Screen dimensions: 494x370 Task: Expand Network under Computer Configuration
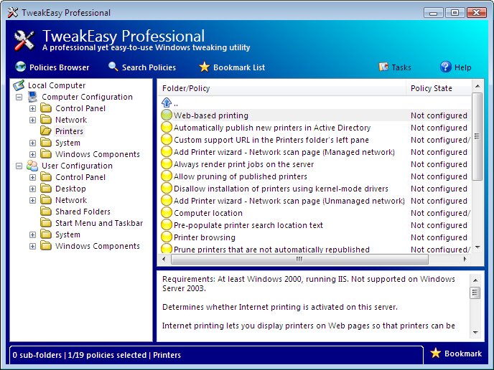(32, 120)
